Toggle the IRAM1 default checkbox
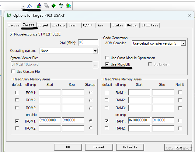This screenshot has width=195, height=152. click(x=106, y=121)
